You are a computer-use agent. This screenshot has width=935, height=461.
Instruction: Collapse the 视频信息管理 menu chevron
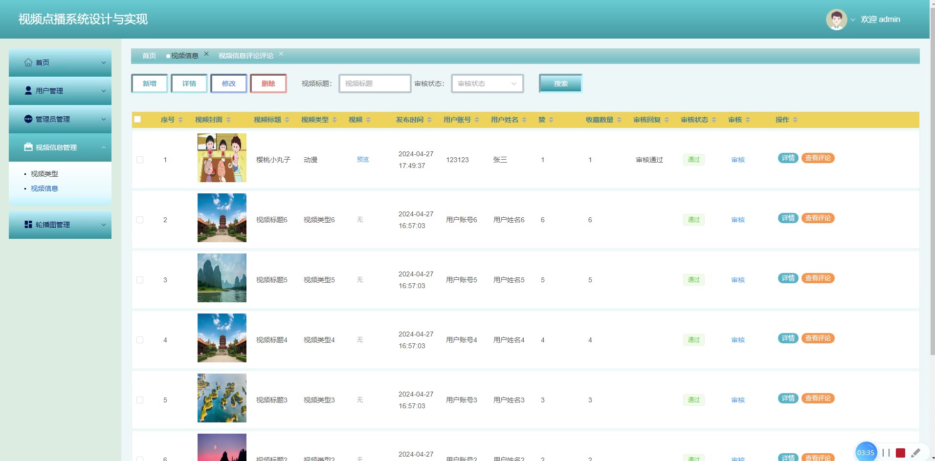tap(103, 147)
